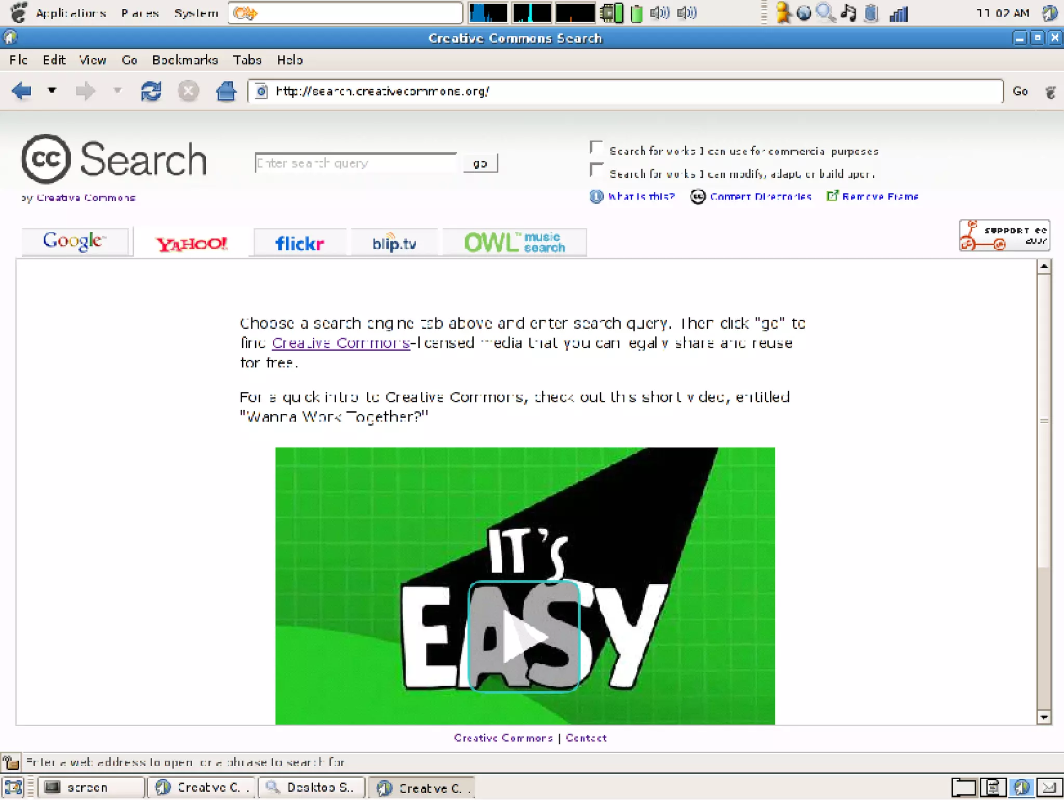Click the browser Back arrow icon

[x=22, y=91]
